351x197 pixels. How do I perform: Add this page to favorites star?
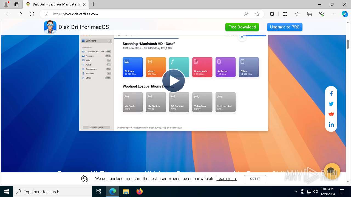click(x=257, y=14)
